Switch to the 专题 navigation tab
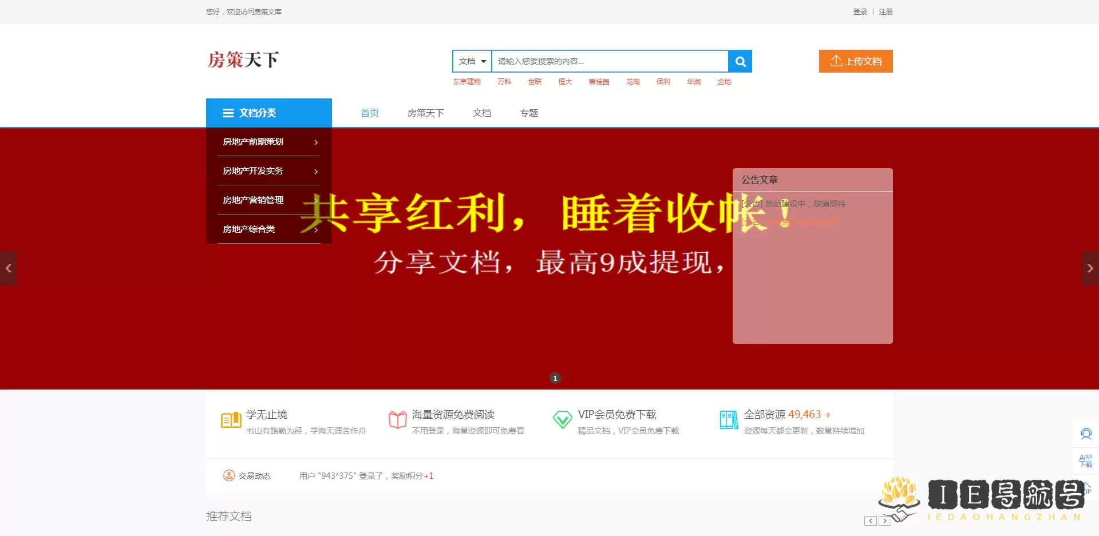Screen dimensions: 1099x536 click(528, 113)
